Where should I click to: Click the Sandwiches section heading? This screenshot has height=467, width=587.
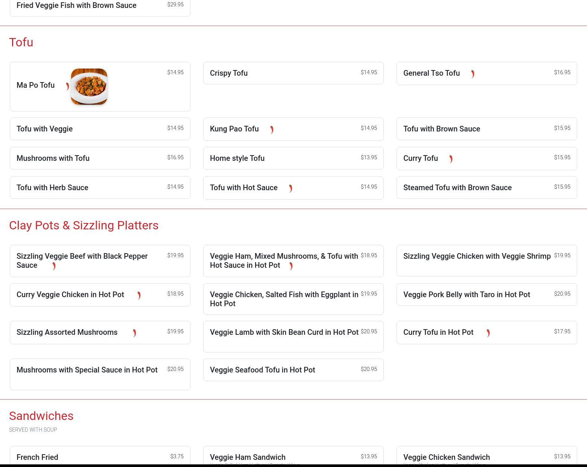coord(41,416)
